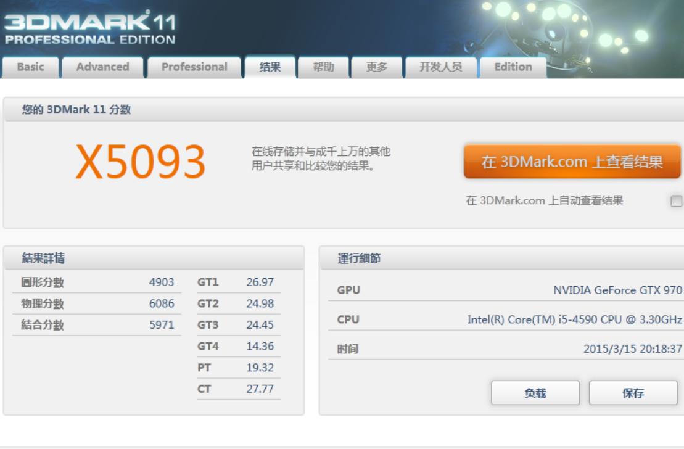Switch to the Basic tab
Screen dimensions: 684x449
point(31,67)
